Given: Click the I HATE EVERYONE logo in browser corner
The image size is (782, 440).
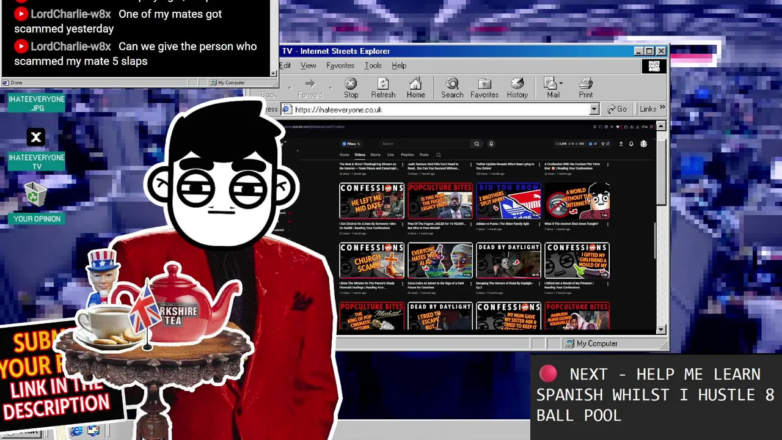Looking at the screenshot, I should 653,65.
